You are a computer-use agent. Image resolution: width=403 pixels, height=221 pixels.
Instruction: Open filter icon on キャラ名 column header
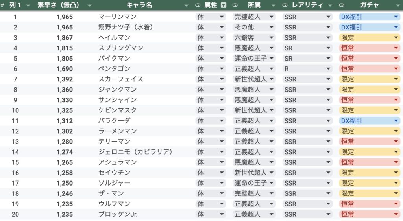point(186,5)
